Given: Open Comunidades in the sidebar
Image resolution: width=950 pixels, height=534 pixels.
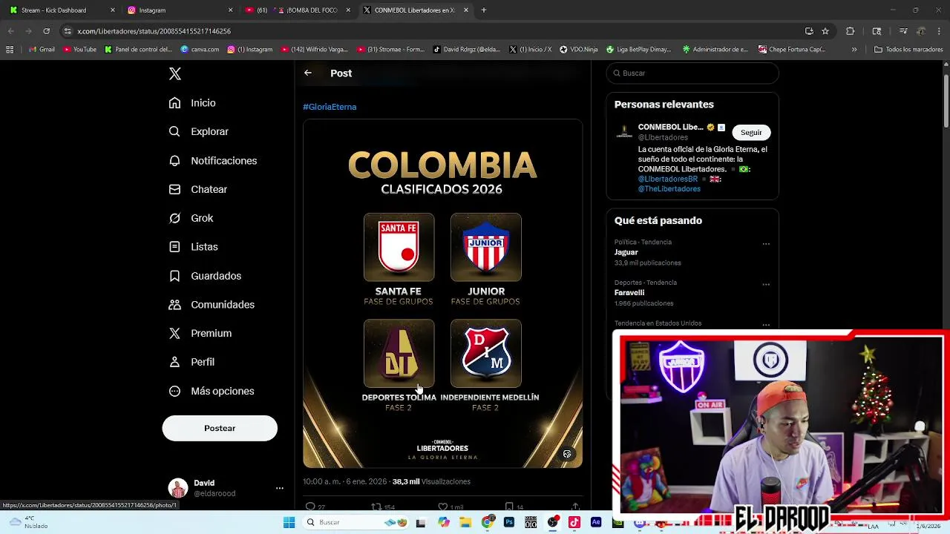Looking at the screenshot, I should click(212, 304).
